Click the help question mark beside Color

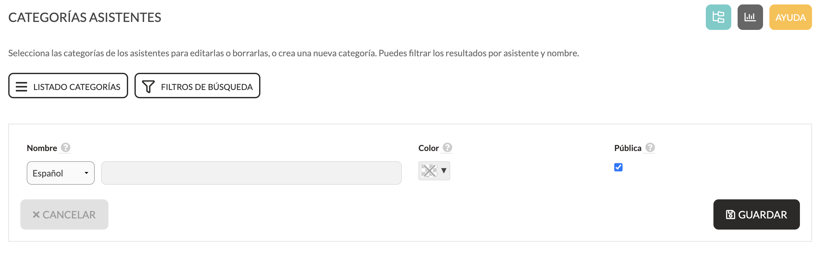pyautogui.click(x=447, y=148)
